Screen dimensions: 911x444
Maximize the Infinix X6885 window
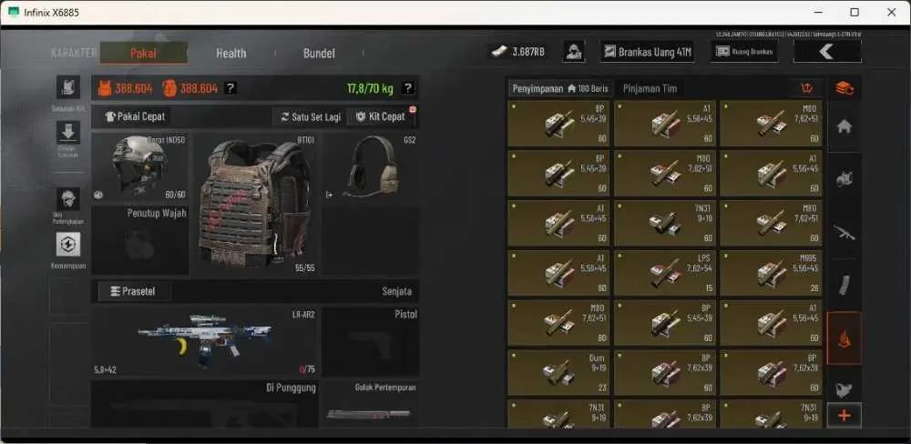click(x=855, y=12)
